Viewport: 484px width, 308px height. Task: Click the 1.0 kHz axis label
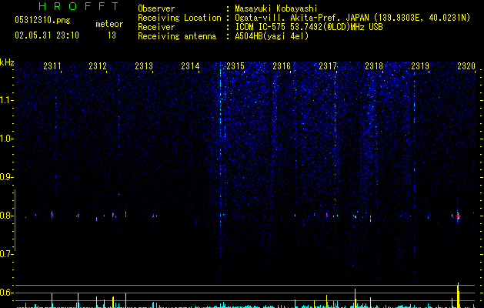tap(7, 139)
